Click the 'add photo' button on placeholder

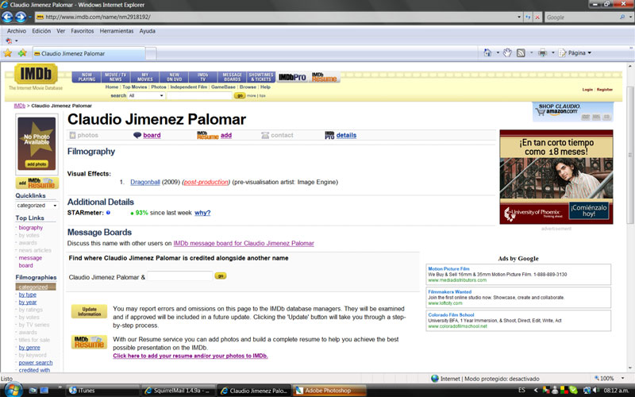click(x=37, y=164)
